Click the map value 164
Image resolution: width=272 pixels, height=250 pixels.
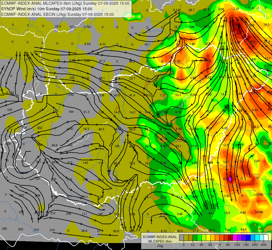coord(71,112)
